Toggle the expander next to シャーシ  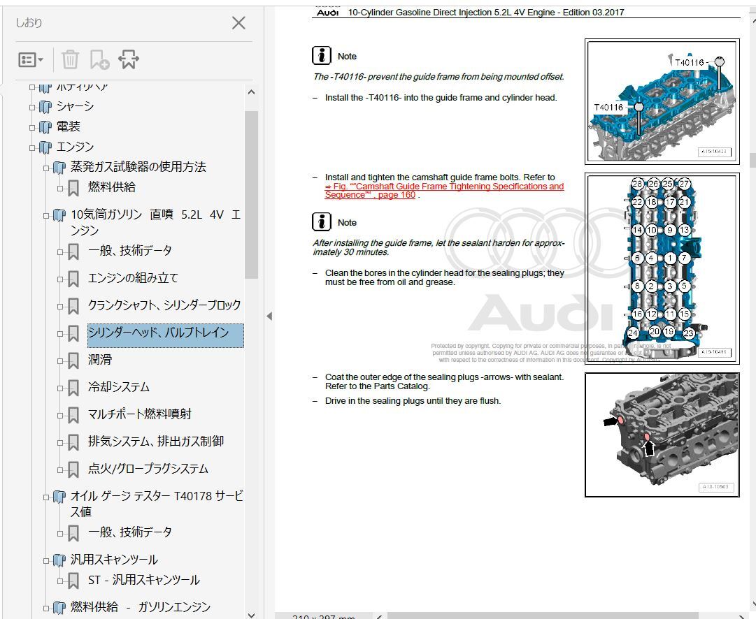tap(32, 107)
